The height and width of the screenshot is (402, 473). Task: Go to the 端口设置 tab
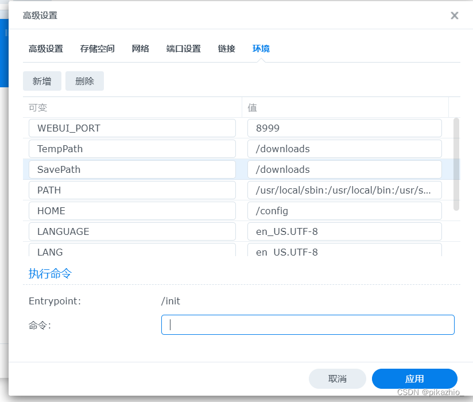(x=184, y=49)
